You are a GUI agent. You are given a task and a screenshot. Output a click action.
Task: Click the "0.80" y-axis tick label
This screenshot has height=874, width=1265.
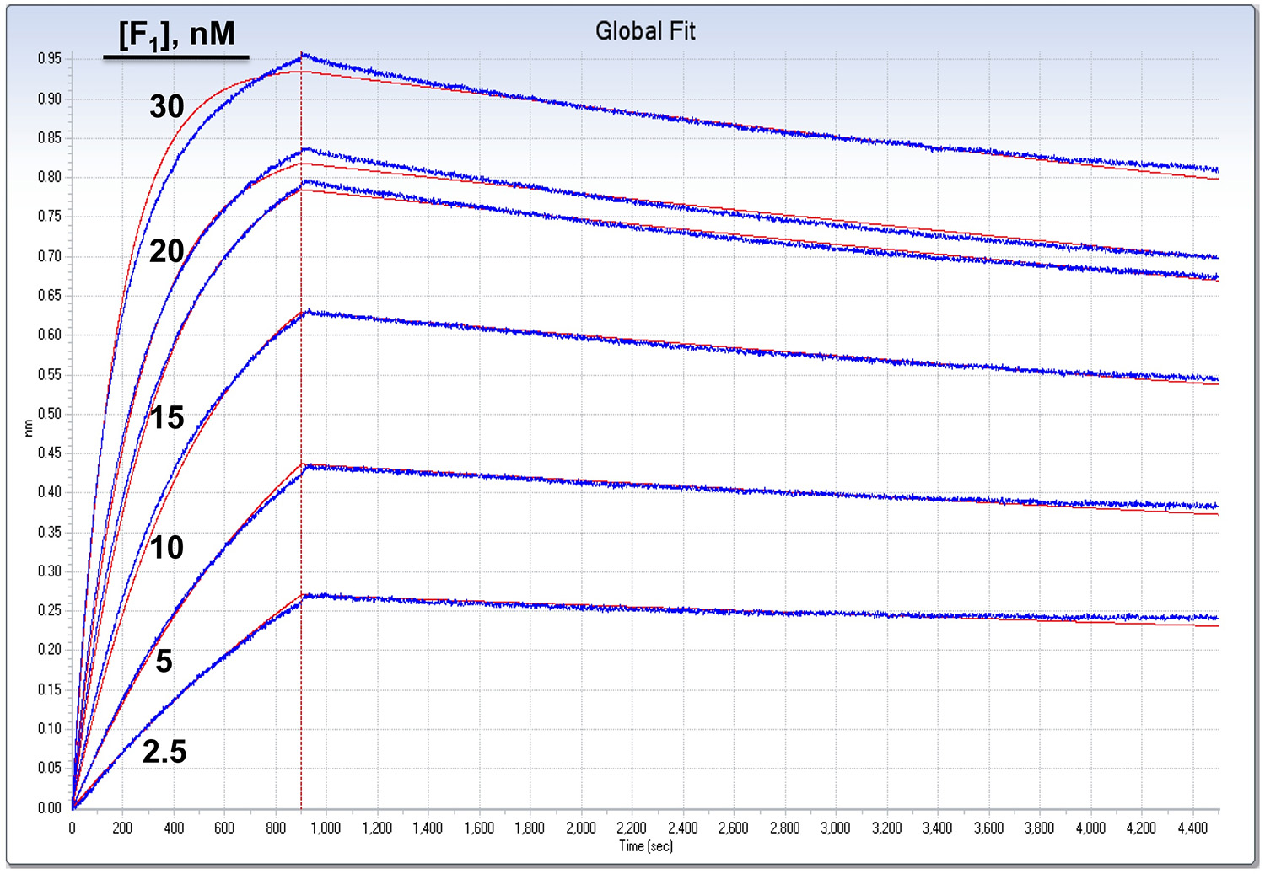(x=50, y=177)
